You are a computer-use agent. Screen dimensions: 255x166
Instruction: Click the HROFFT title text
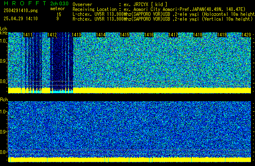tap(25, 3)
